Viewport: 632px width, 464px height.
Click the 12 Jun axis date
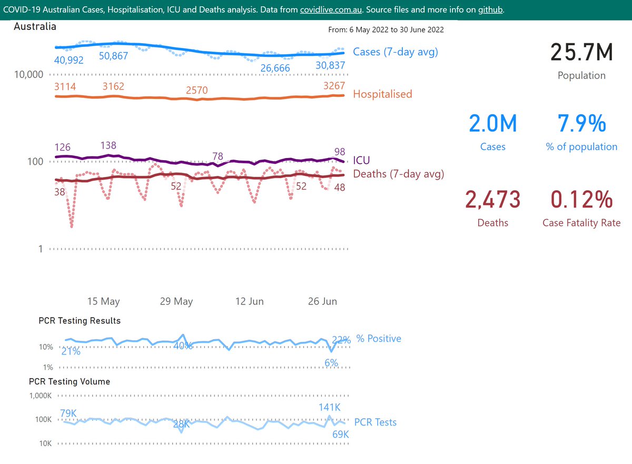click(x=250, y=302)
